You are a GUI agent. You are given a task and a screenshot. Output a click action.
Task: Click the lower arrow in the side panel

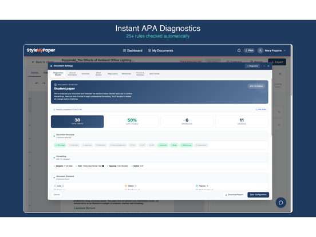(x=279, y=125)
